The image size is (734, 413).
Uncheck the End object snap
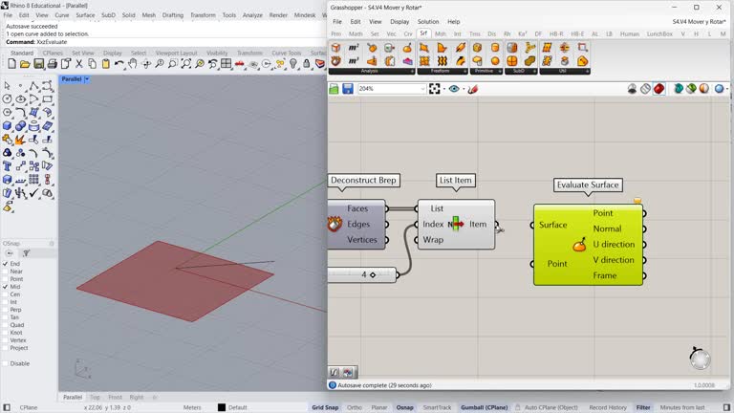coord(6,264)
